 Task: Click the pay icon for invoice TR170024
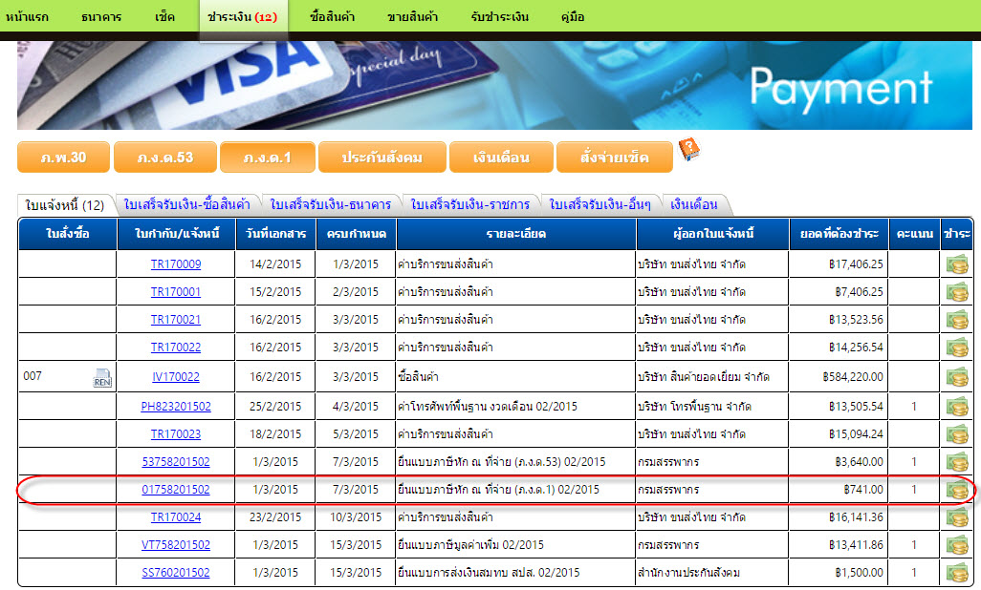pos(957,517)
